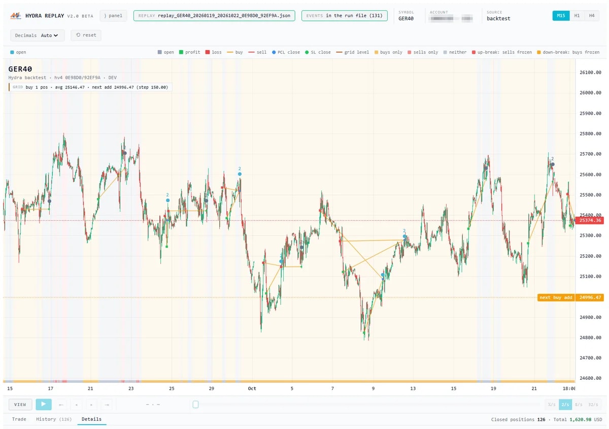Select the Details tab

point(91,419)
